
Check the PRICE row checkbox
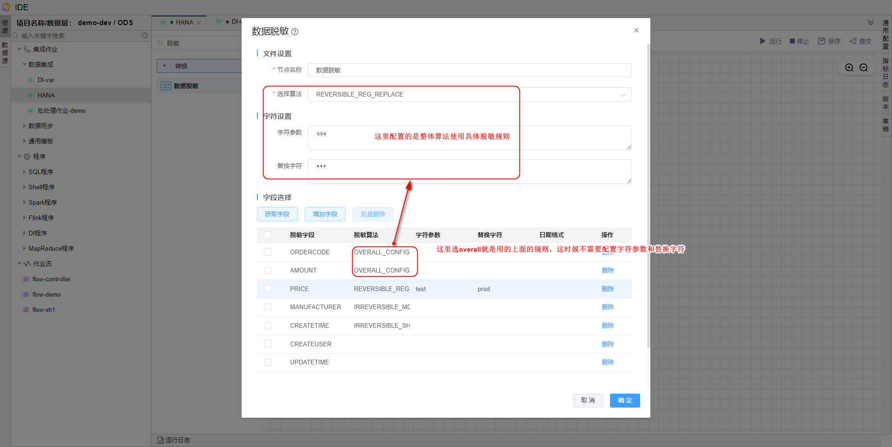click(x=268, y=289)
